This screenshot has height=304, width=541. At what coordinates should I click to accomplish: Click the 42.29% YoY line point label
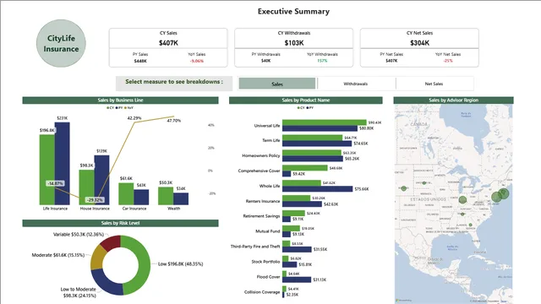[134, 118]
